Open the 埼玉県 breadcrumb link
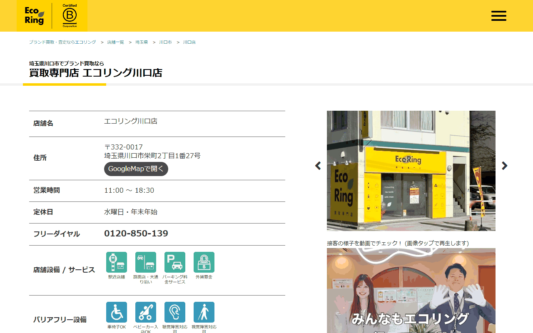The height and width of the screenshot is (333, 533). [142, 42]
